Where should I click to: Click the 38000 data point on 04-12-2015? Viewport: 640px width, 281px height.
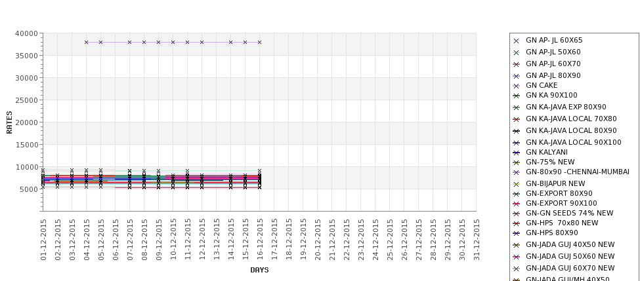pos(86,43)
